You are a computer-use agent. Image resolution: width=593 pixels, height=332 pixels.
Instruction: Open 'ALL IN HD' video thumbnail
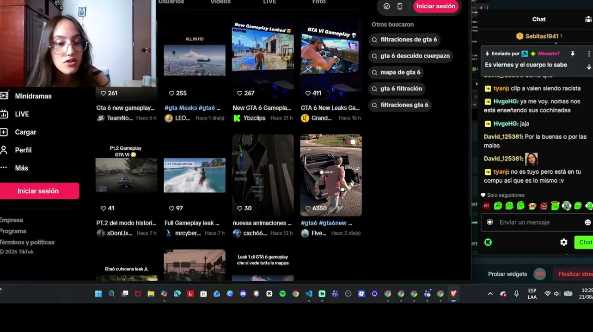click(x=195, y=59)
